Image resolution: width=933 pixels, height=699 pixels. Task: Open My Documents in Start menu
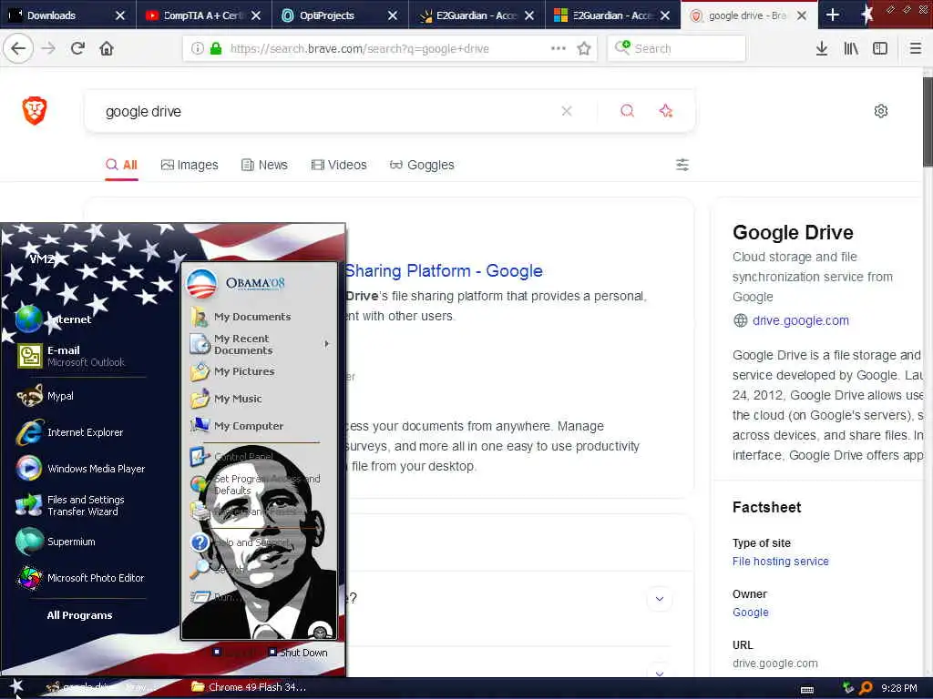pyautogui.click(x=252, y=317)
